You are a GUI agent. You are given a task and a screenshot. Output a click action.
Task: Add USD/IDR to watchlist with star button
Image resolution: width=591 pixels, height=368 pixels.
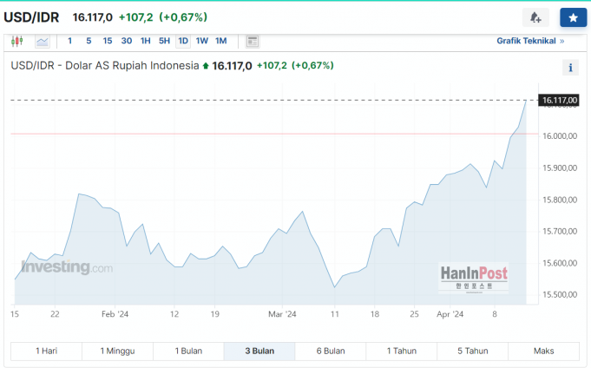click(573, 17)
